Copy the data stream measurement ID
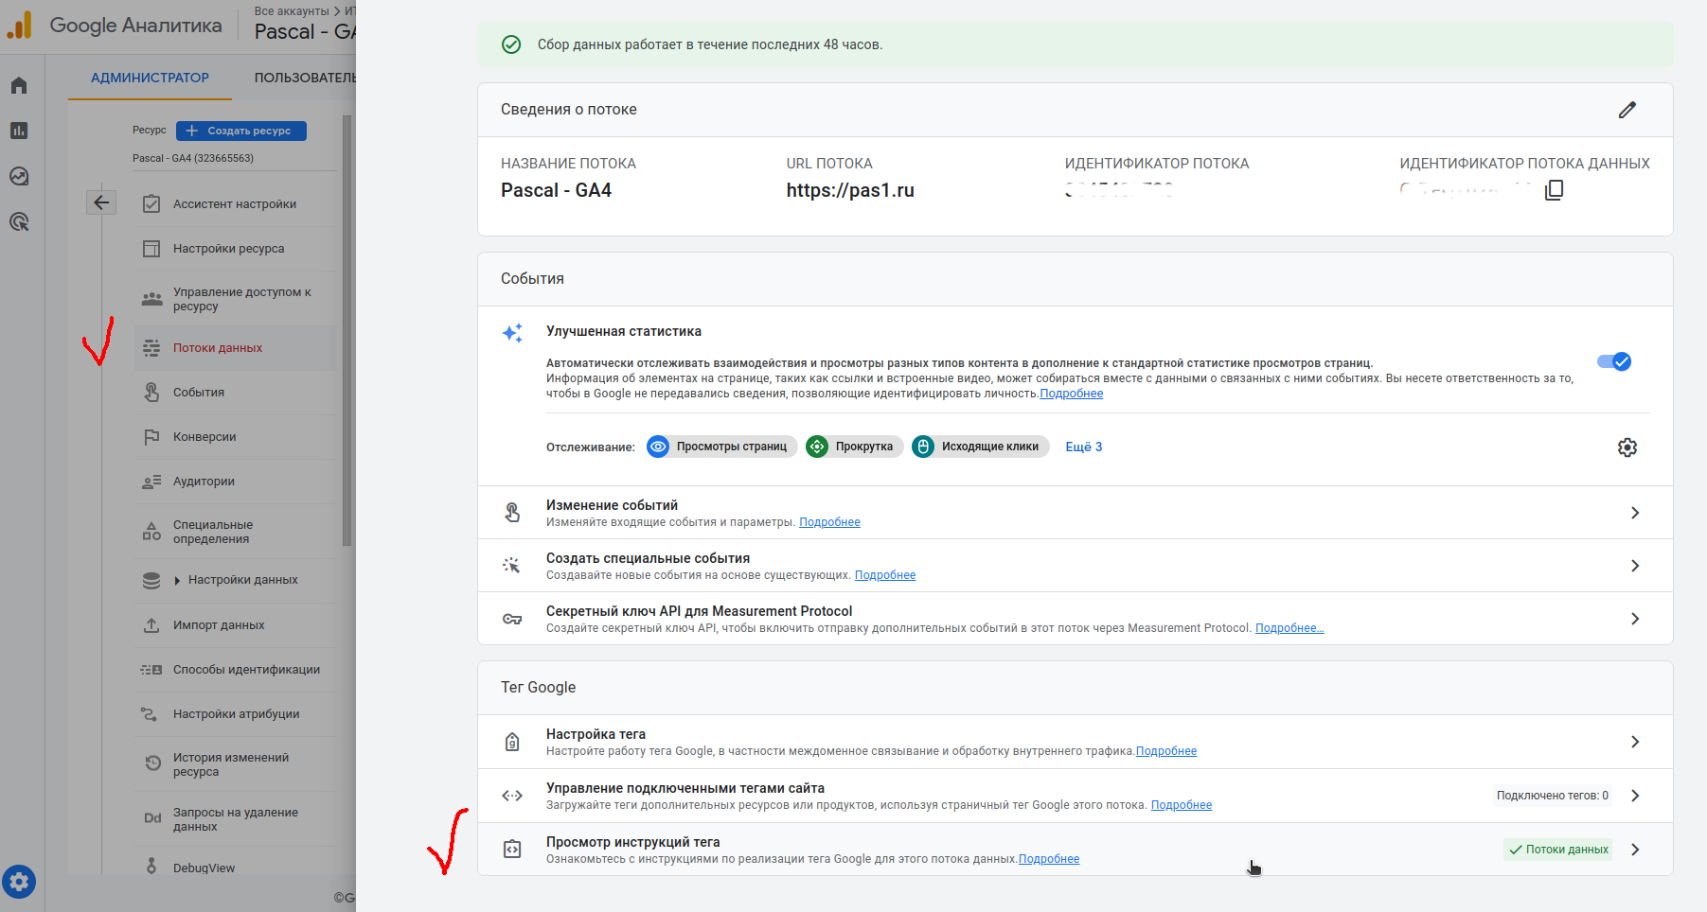The width and height of the screenshot is (1707, 912). tap(1554, 190)
